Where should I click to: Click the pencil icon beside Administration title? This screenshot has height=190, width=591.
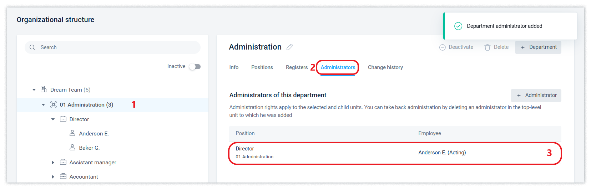pyautogui.click(x=290, y=47)
